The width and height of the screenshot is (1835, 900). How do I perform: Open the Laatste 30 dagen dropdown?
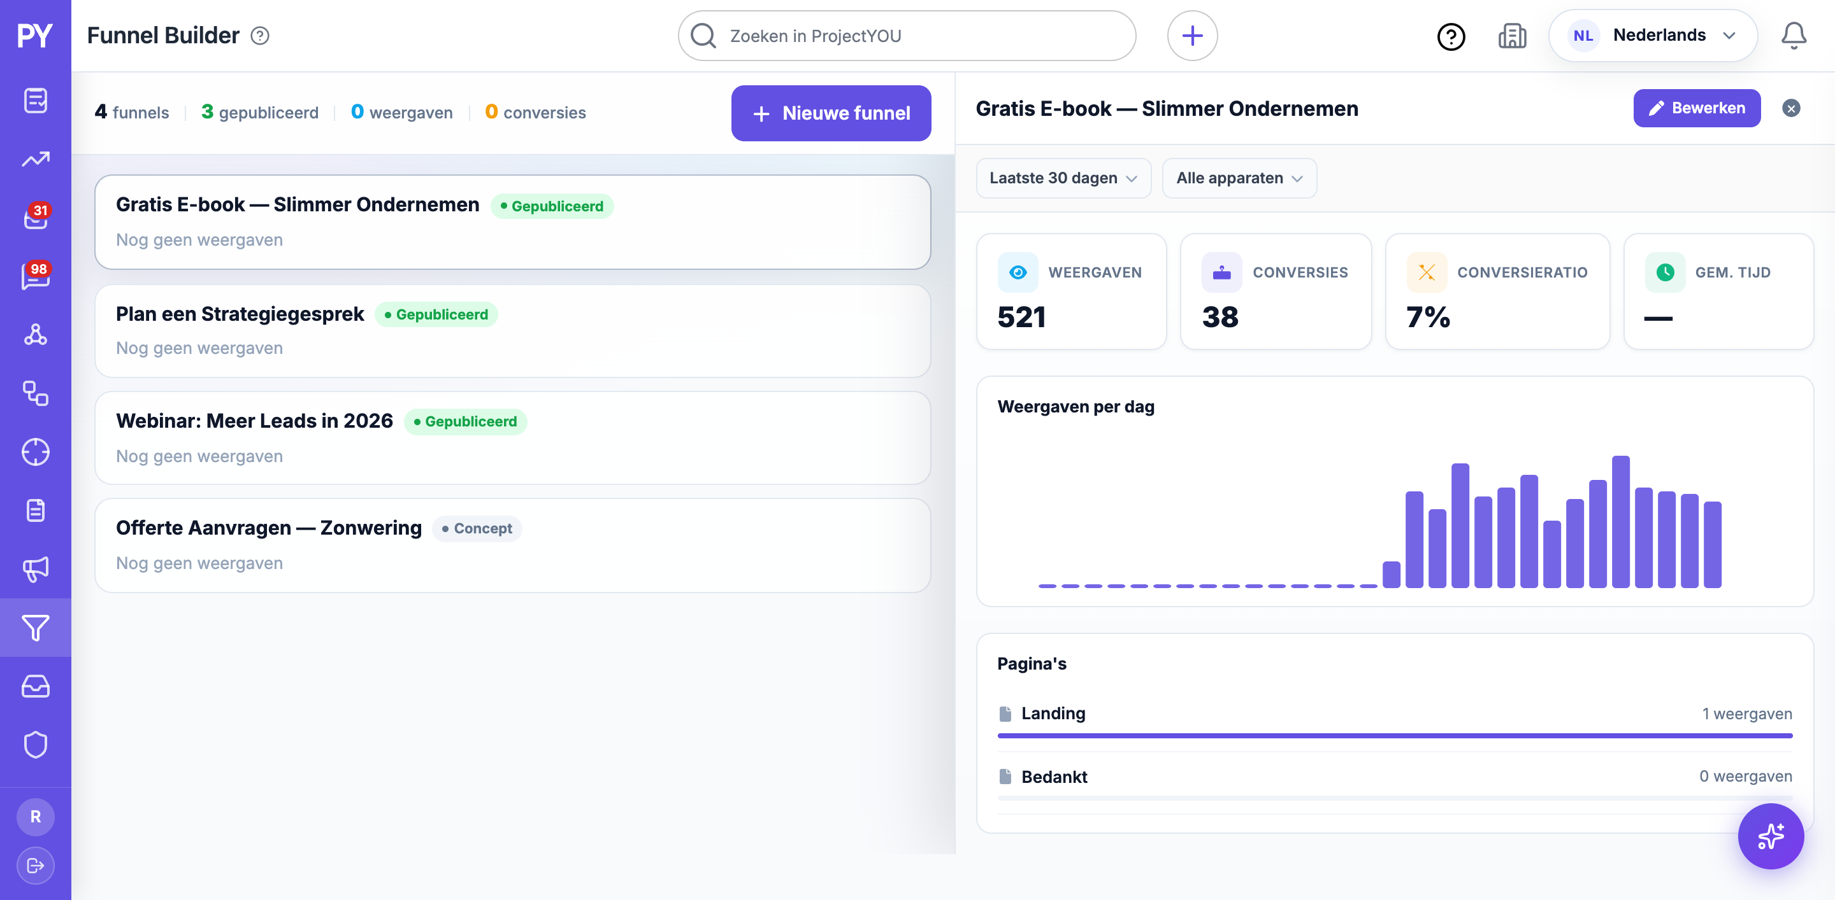1063,178
